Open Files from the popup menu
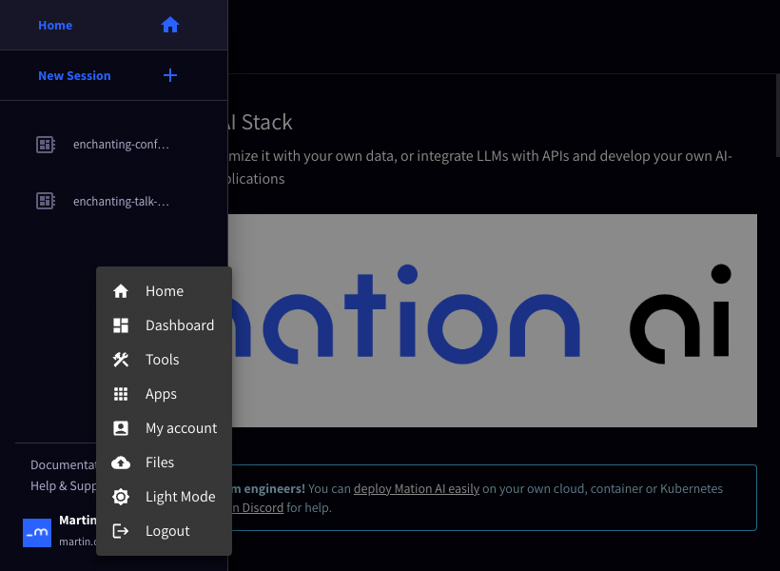 (x=165, y=463)
